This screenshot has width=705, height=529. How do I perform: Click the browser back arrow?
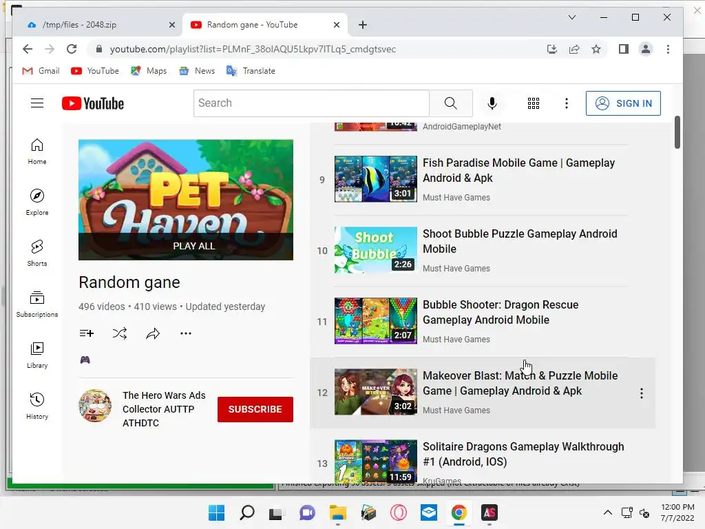pyautogui.click(x=28, y=49)
